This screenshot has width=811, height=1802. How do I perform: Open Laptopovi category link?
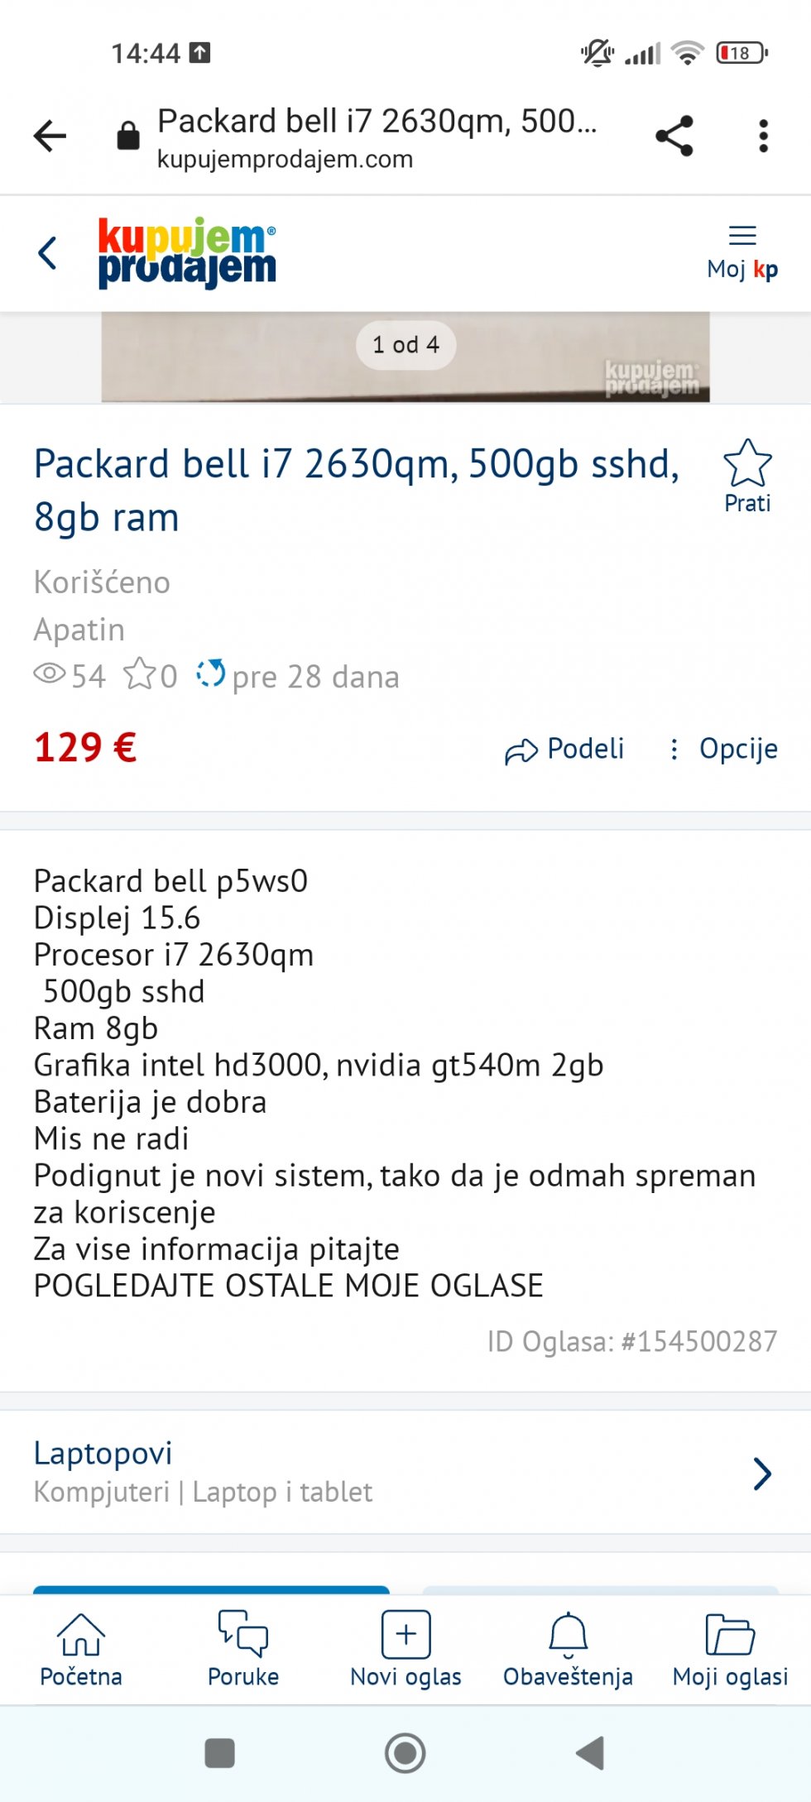(x=103, y=1453)
